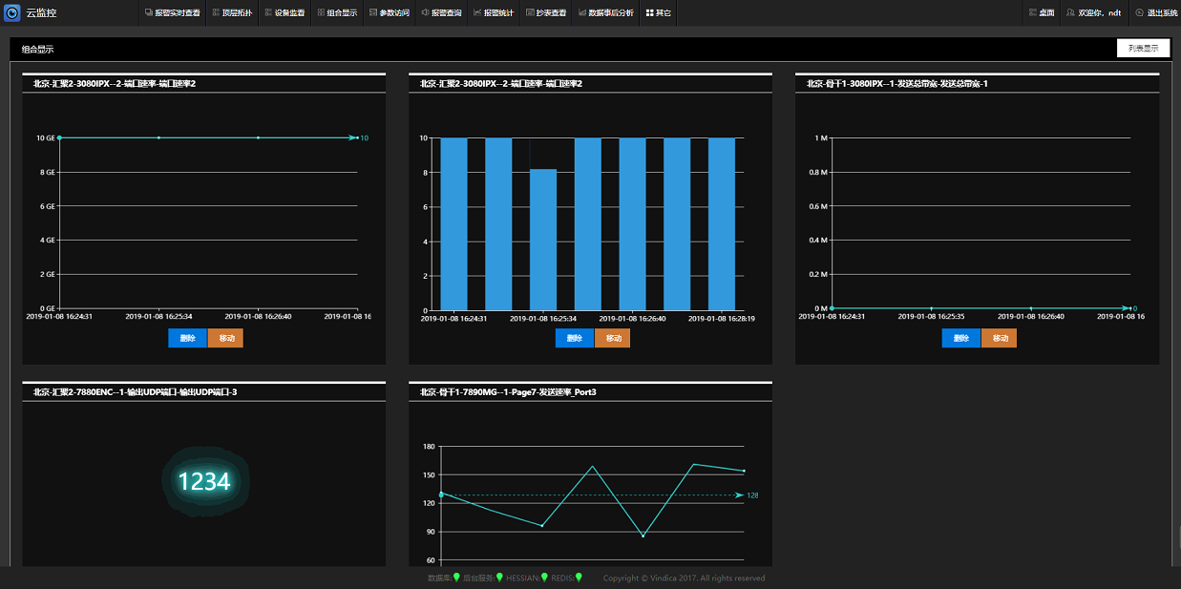This screenshot has height=589, width=1181.
Task: Click 退出系统 to log out
Action: pos(1156,13)
